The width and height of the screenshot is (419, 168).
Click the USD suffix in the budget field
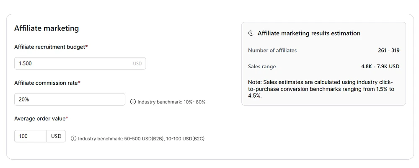[137, 64]
